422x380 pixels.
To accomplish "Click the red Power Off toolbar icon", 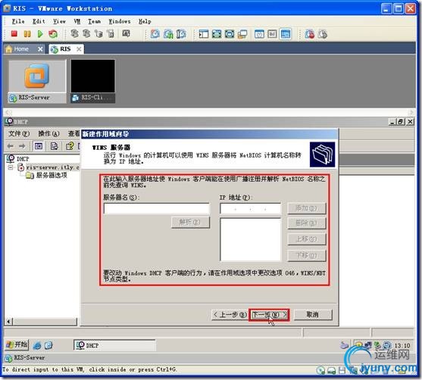I will 14,34.
